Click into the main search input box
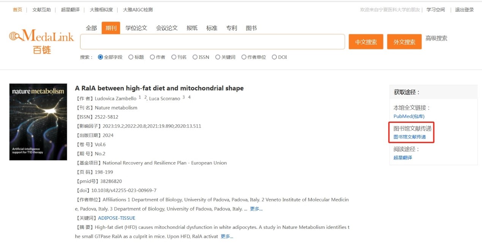This screenshot has height=250, width=482. pyautogui.click(x=212, y=42)
